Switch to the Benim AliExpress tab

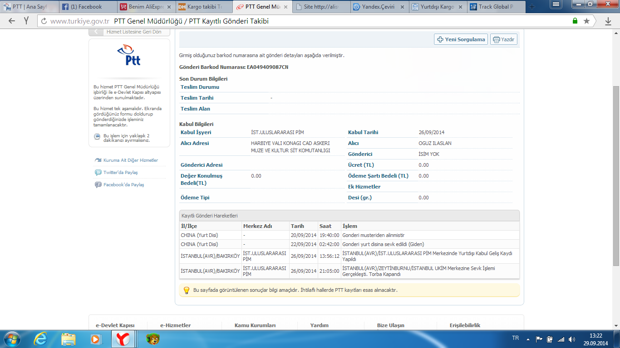click(x=145, y=7)
